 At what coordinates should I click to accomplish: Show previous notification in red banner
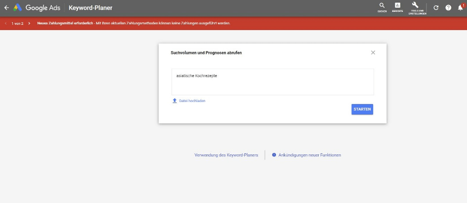6,23
